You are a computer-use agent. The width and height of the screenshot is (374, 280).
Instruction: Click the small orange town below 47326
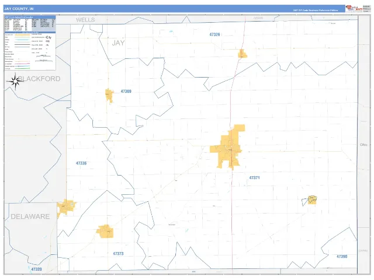pos(243,54)
